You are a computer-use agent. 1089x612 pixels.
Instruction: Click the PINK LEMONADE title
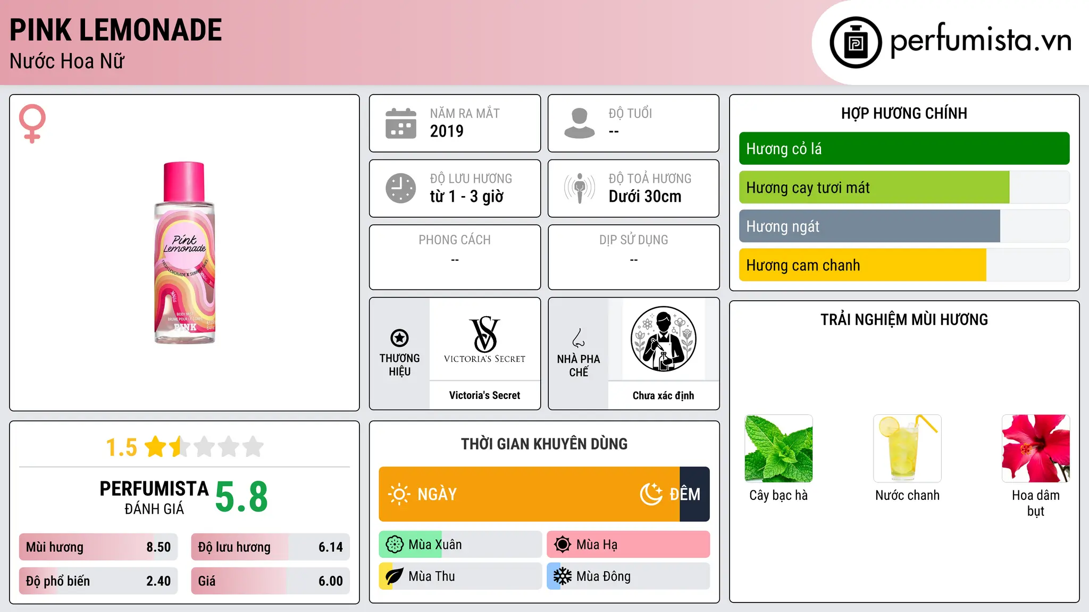tap(115, 30)
